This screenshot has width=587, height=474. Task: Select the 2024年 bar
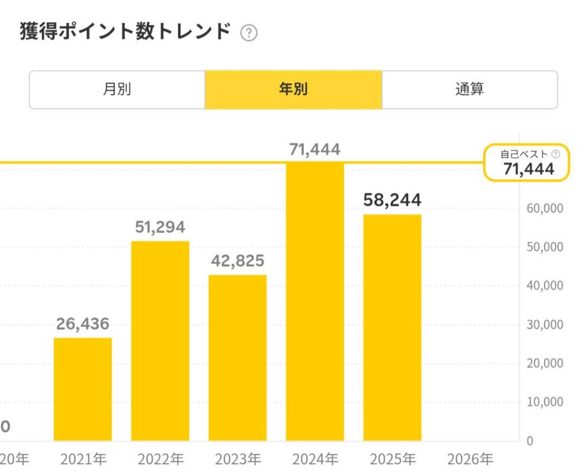point(315,301)
